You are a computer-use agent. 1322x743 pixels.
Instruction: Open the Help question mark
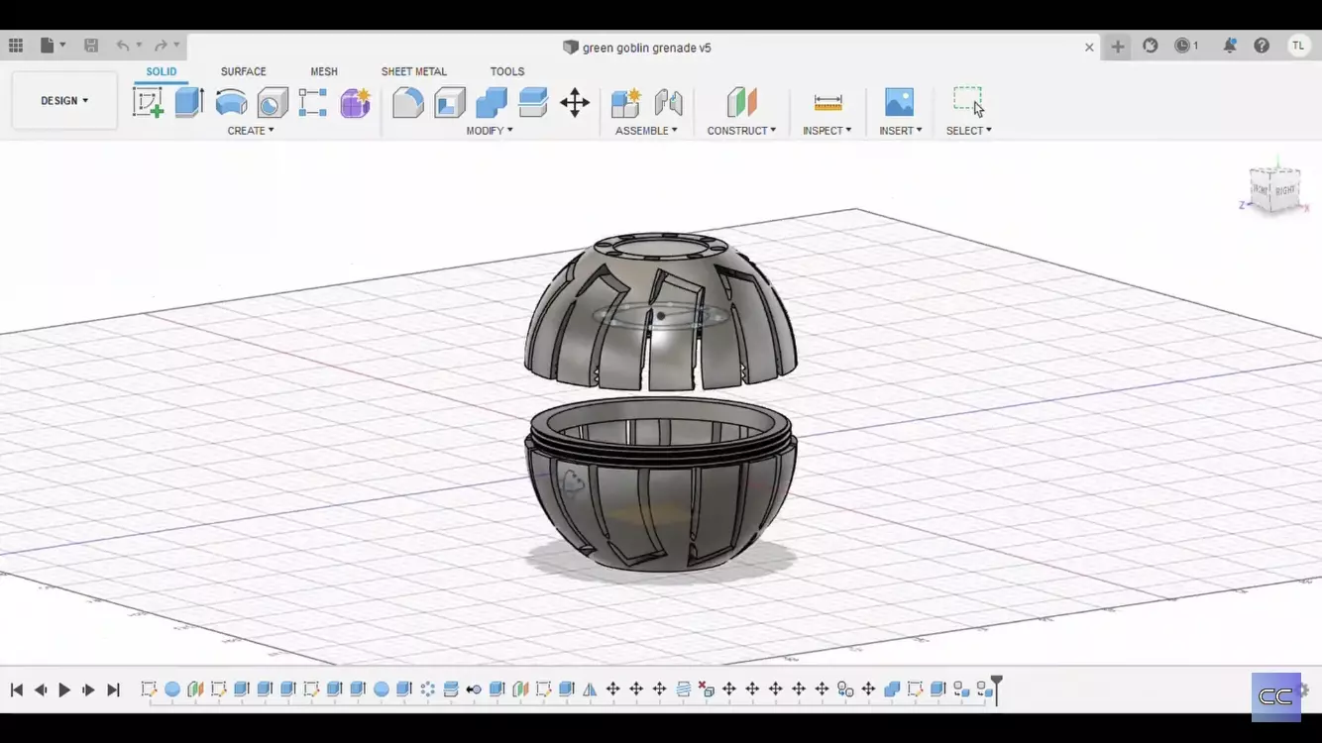point(1262,46)
